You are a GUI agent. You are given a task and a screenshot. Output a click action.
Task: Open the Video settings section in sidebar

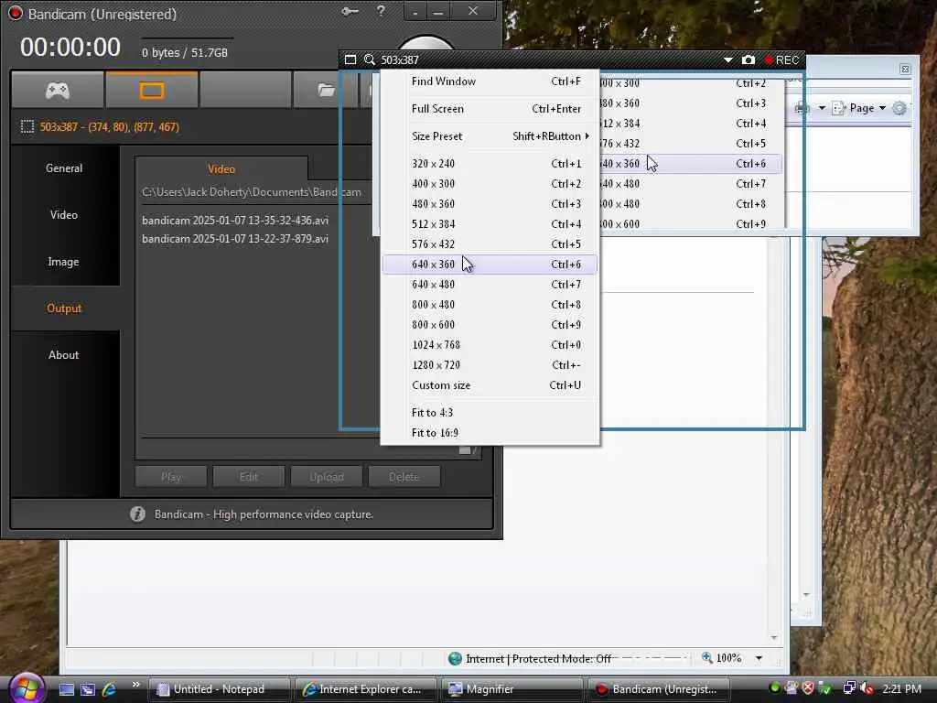(x=64, y=215)
